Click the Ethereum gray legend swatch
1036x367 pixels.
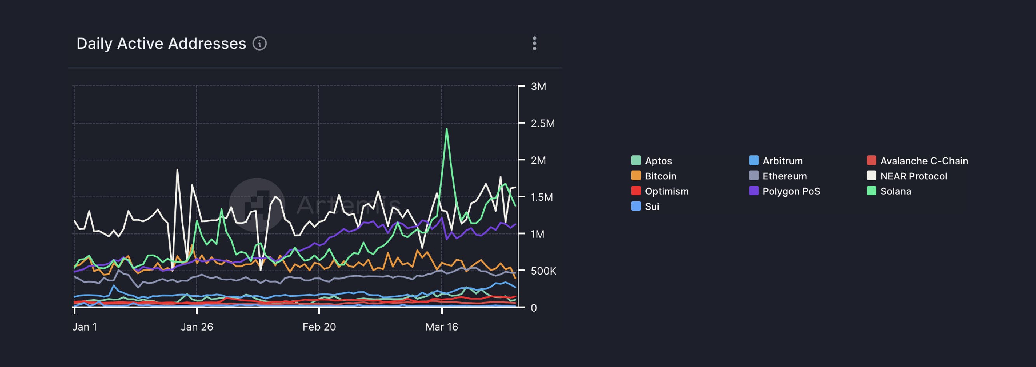(x=754, y=176)
